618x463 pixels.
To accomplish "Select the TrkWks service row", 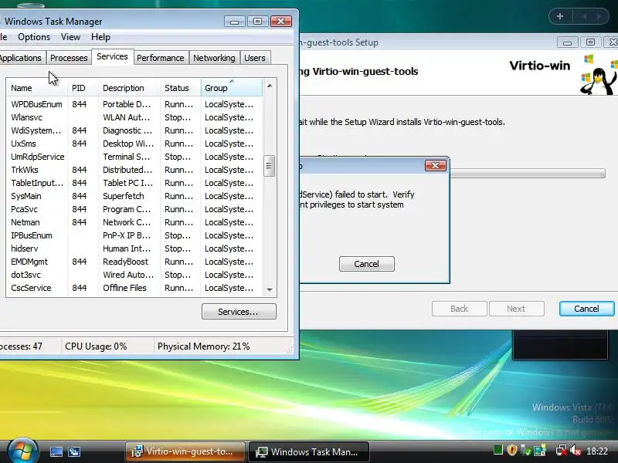I will click(134, 170).
